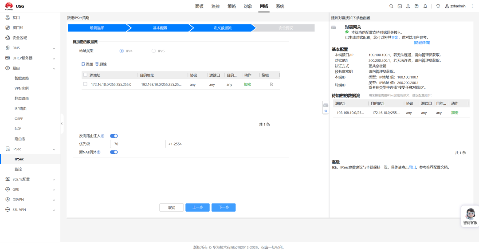
Task: Open 智能选路 in sidebar
Action: click(22, 78)
